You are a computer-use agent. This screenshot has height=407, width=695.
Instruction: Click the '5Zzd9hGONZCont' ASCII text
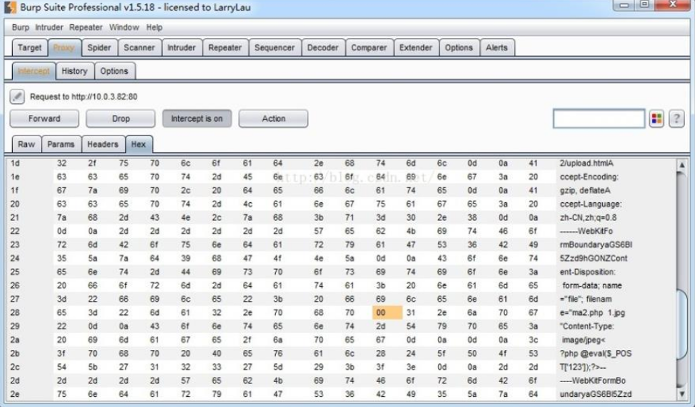pyautogui.click(x=593, y=259)
